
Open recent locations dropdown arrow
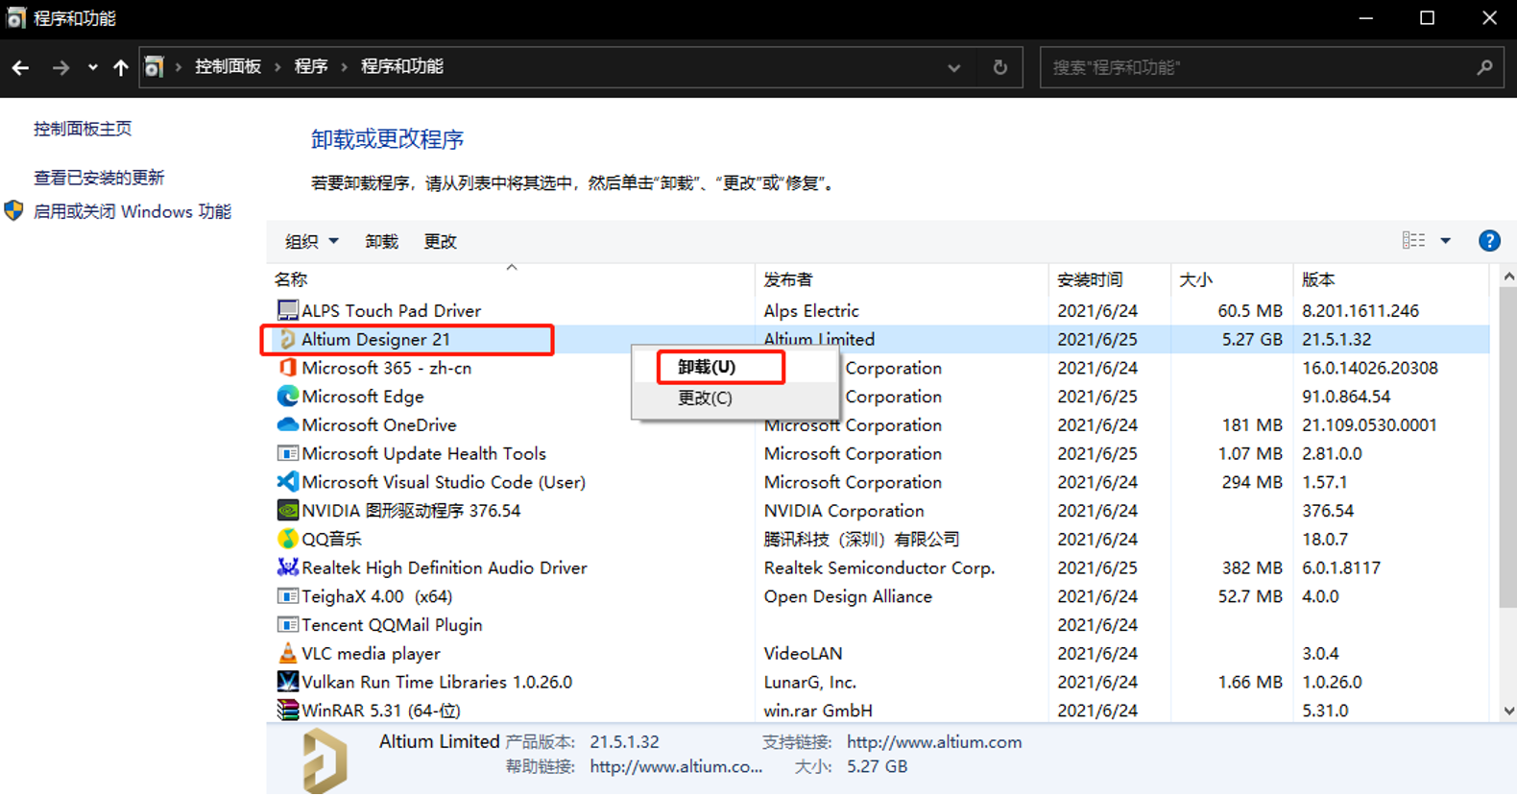[x=92, y=67]
